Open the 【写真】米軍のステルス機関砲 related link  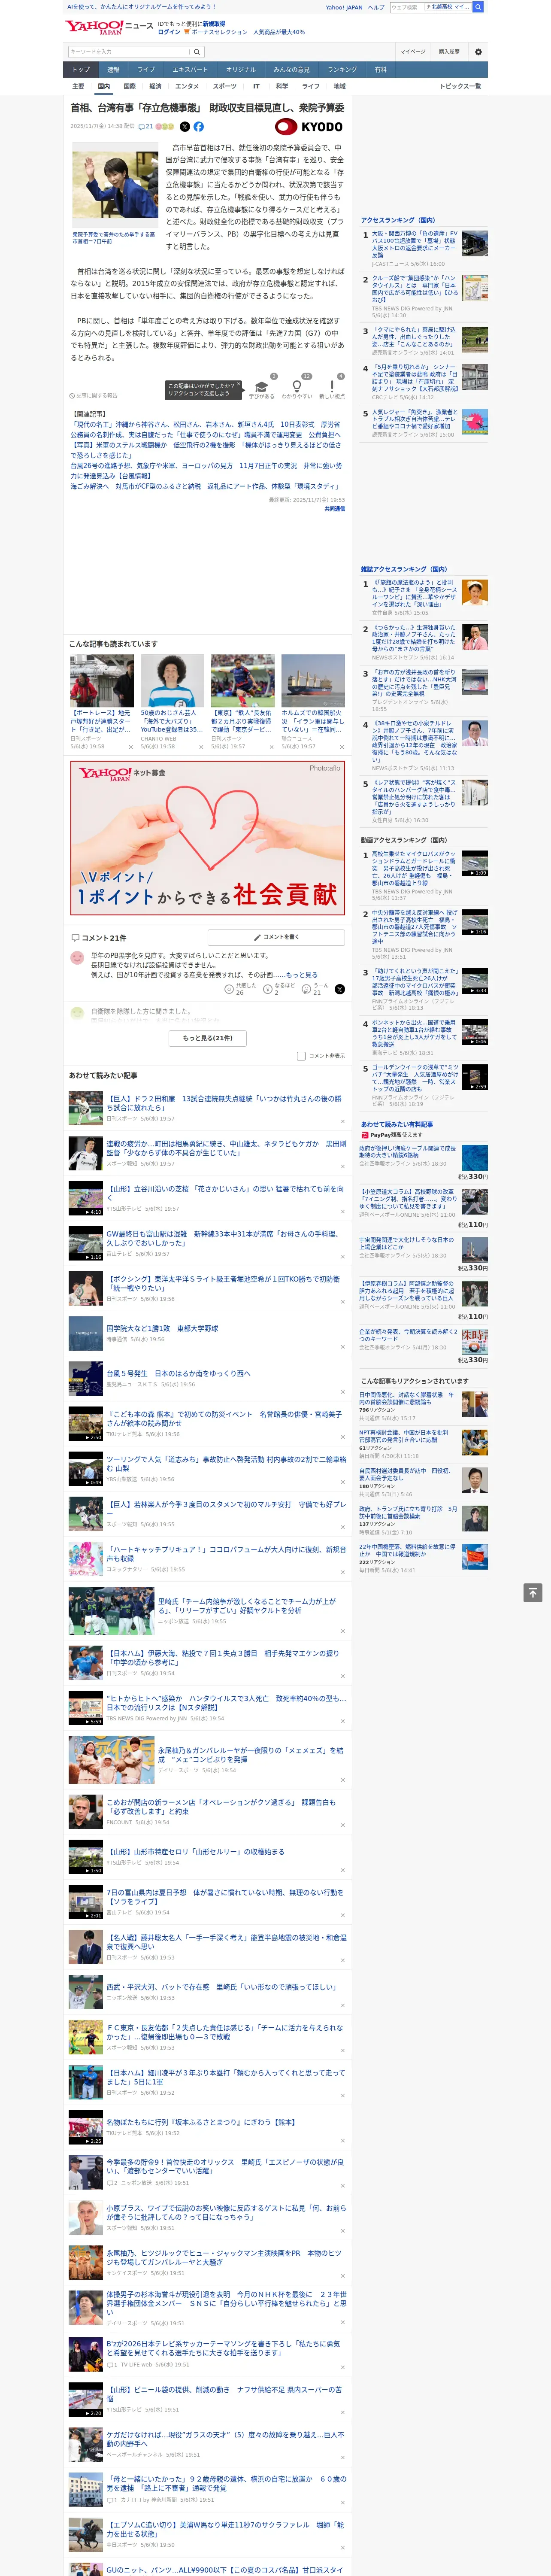coord(206,450)
